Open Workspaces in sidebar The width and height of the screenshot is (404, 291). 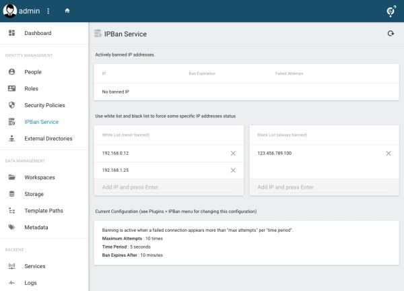(44, 177)
